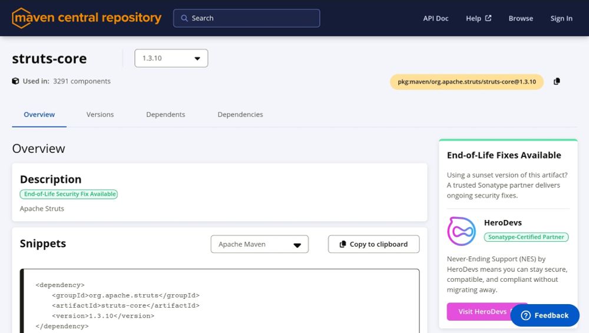Click the version 1.3.10 line in snippet

coord(103,316)
